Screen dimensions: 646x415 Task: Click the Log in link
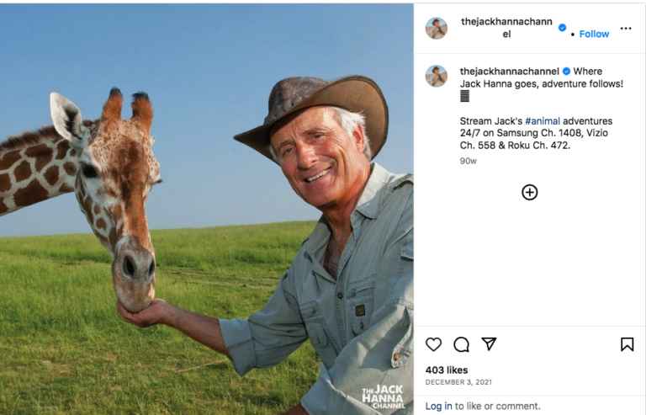click(438, 406)
